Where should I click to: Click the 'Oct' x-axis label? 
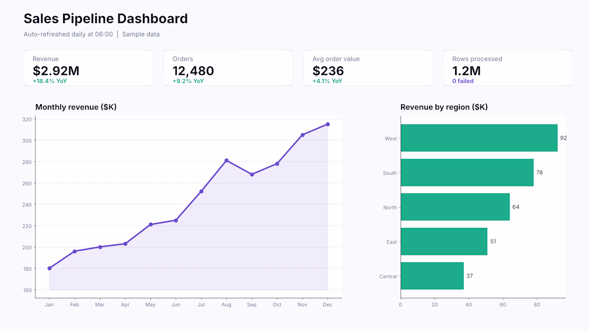[277, 305]
